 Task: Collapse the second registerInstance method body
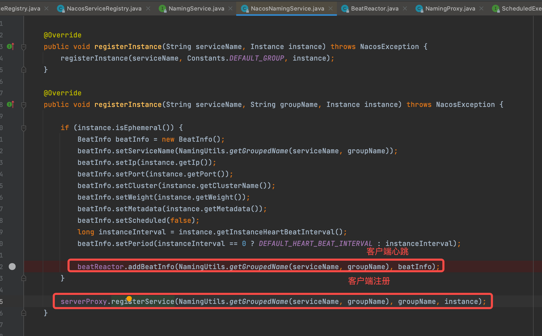(x=24, y=105)
